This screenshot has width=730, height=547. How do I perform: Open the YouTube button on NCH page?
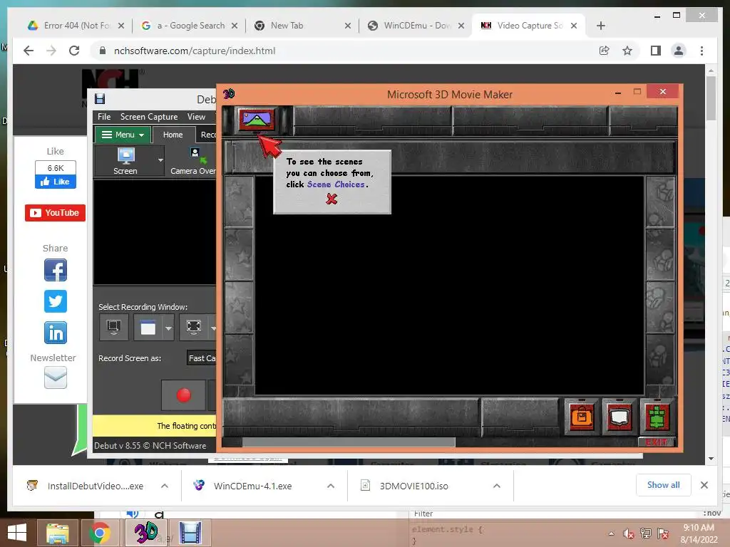[55, 212]
